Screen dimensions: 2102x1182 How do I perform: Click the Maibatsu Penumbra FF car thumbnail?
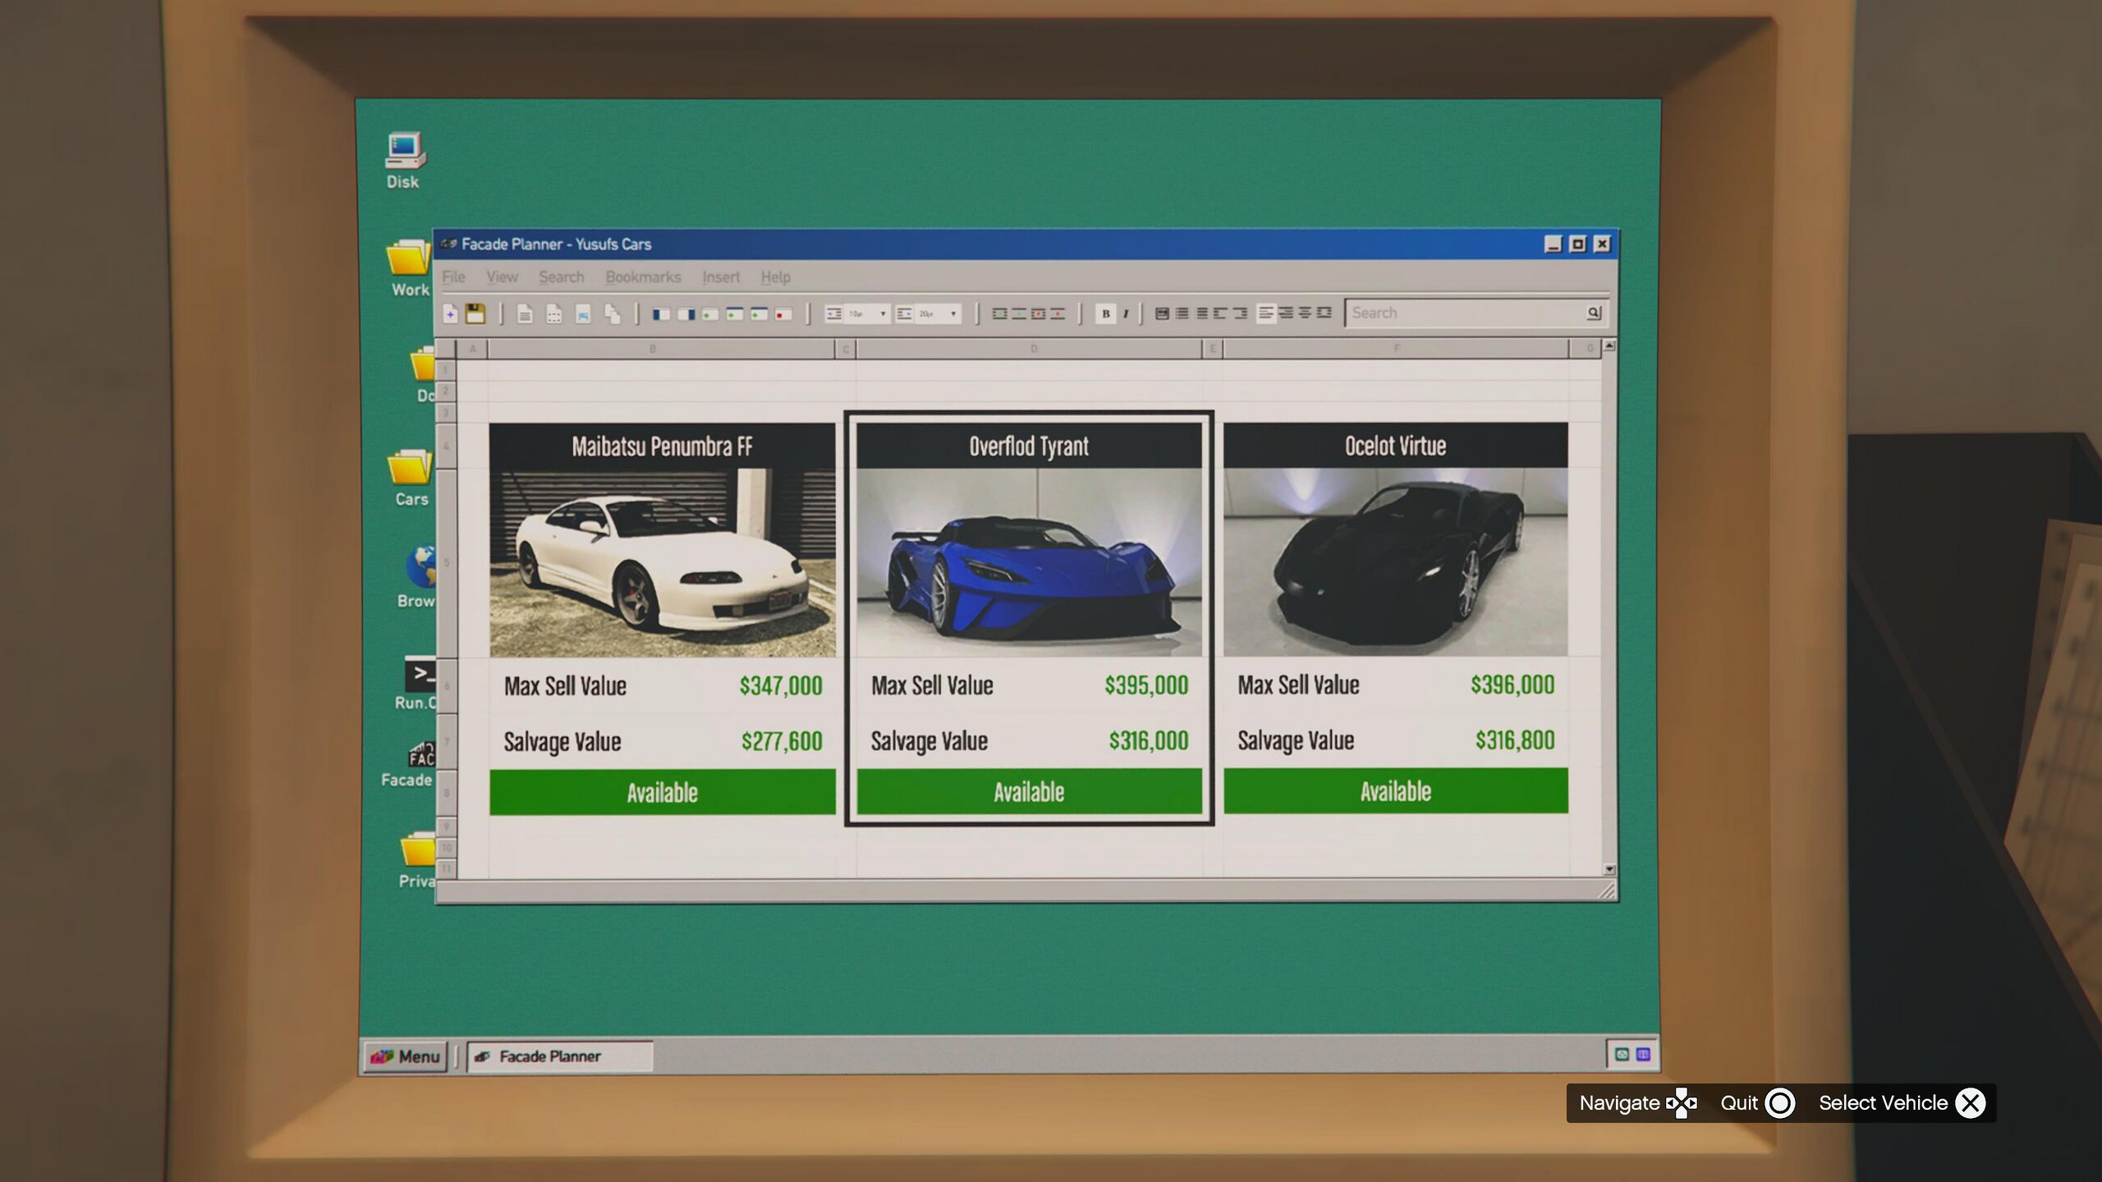pyautogui.click(x=662, y=562)
